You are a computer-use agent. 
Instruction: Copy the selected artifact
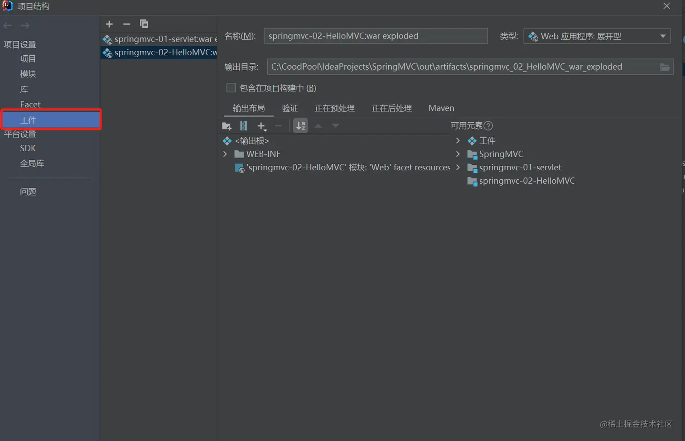[144, 24]
